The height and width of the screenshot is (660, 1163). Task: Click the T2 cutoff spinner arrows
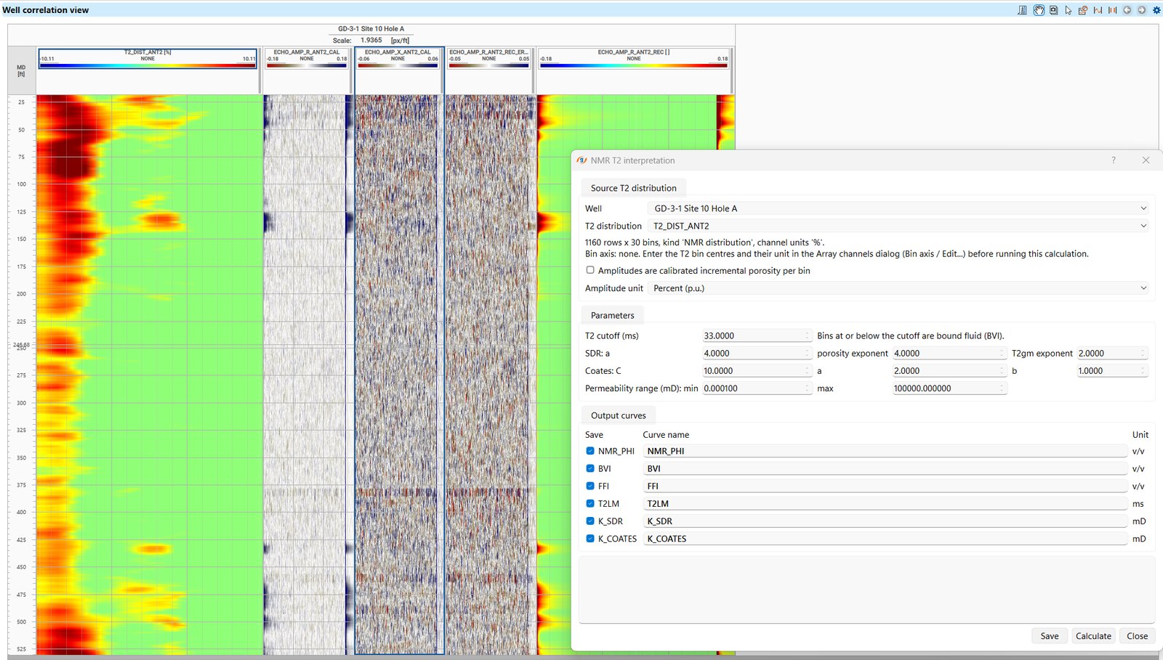[x=808, y=335]
